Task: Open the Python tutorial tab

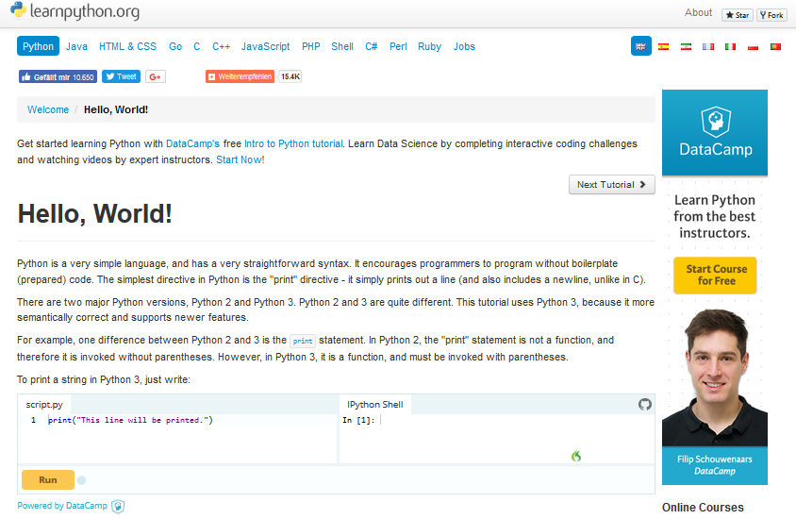Action: (38, 46)
